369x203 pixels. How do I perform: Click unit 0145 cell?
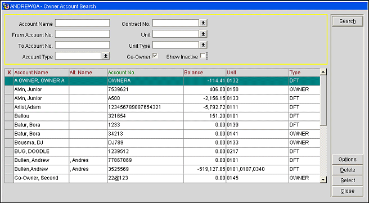[258, 178]
